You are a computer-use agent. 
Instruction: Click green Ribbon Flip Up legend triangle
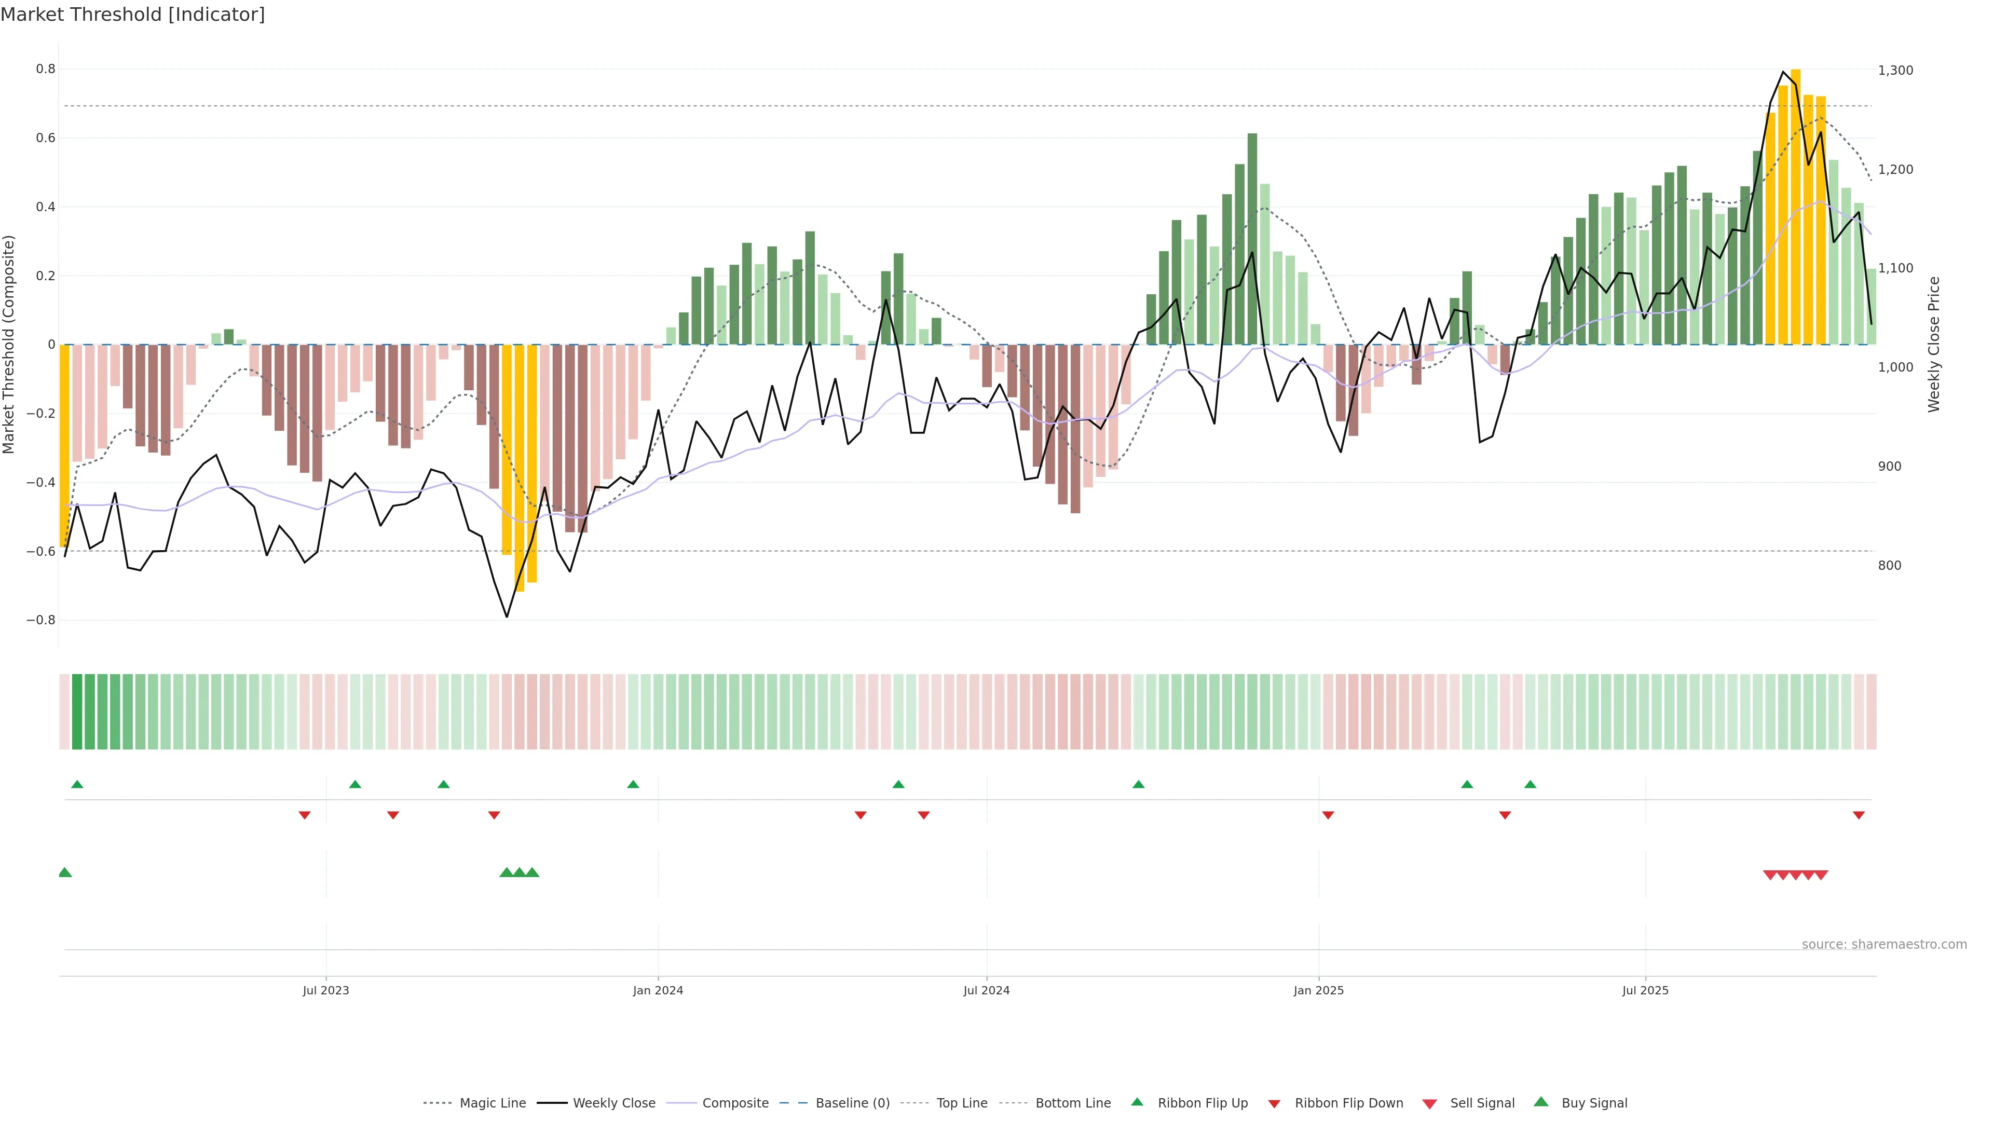click(1137, 1102)
